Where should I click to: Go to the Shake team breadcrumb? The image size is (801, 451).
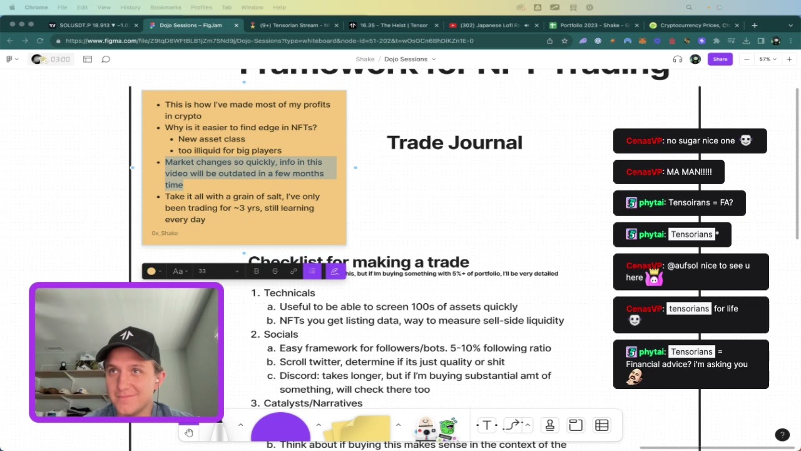coord(365,59)
